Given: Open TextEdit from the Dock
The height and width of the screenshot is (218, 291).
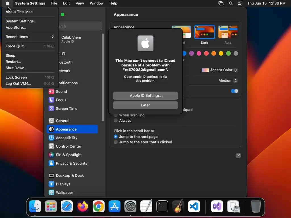Looking at the screenshot, I should (x=146, y=206).
